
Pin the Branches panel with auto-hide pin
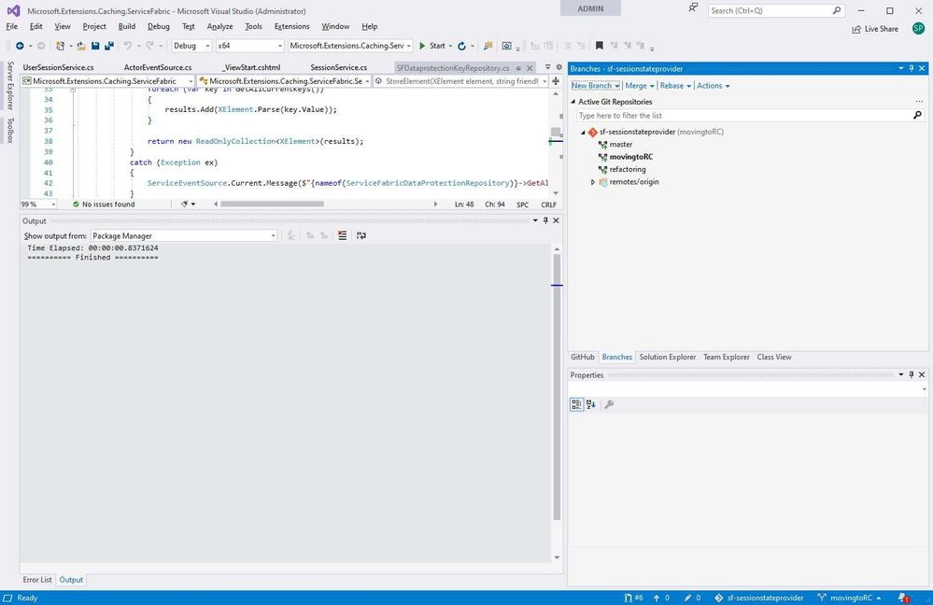click(x=911, y=68)
